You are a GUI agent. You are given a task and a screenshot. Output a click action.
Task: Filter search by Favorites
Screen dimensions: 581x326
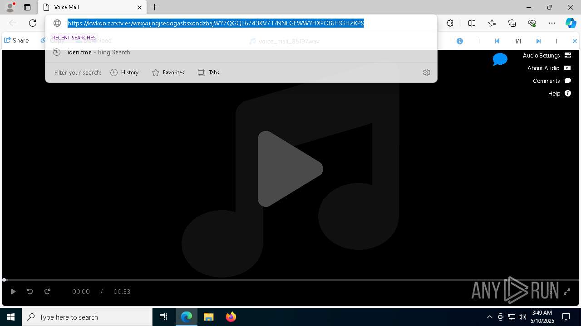(168, 72)
